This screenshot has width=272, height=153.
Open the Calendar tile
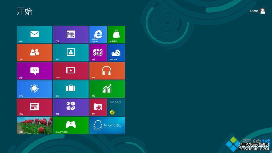point(71,34)
